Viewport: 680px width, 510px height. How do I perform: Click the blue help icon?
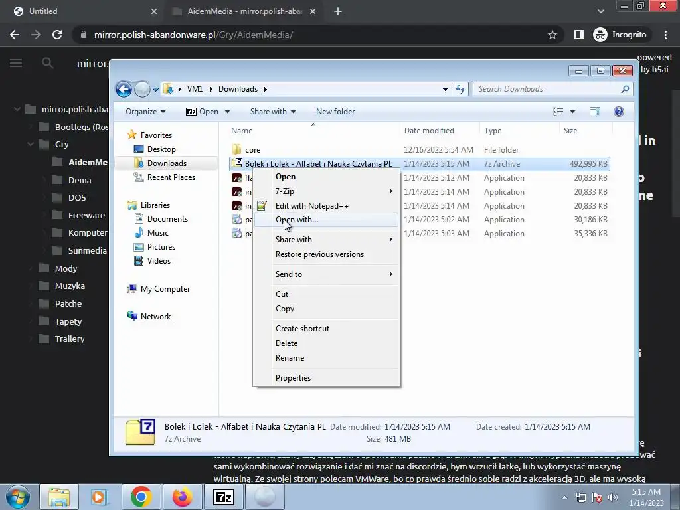pyautogui.click(x=619, y=112)
